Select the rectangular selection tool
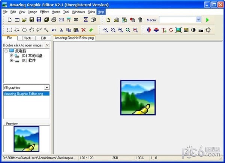This screenshot has height=163, width=225. pyautogui.click(x=9, y=30)
